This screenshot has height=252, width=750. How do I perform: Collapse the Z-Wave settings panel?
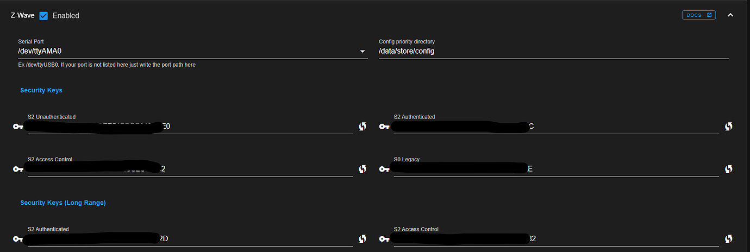pos(730,15)
